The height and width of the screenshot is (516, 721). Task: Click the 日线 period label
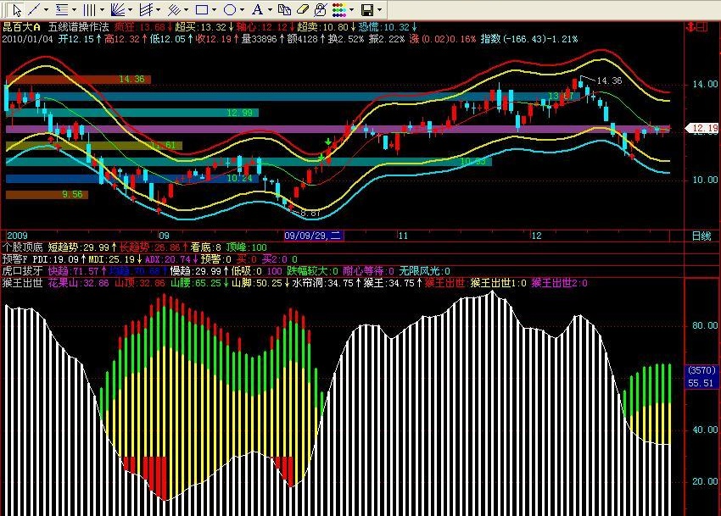[701, 236]
